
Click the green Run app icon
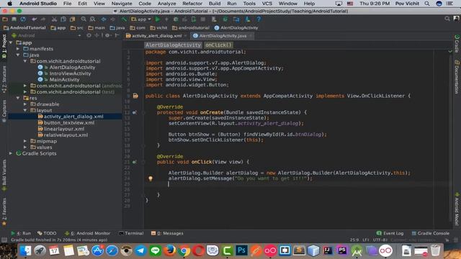(158, 19)
